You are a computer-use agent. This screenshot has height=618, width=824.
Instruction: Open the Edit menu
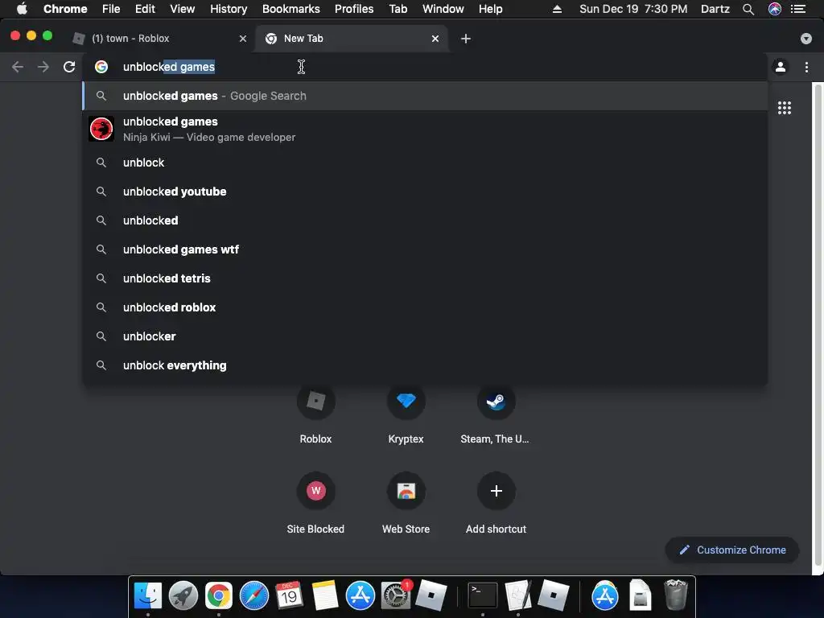145,9
